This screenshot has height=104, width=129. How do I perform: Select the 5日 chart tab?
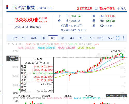pyautogui.click(x=24, y=38)
